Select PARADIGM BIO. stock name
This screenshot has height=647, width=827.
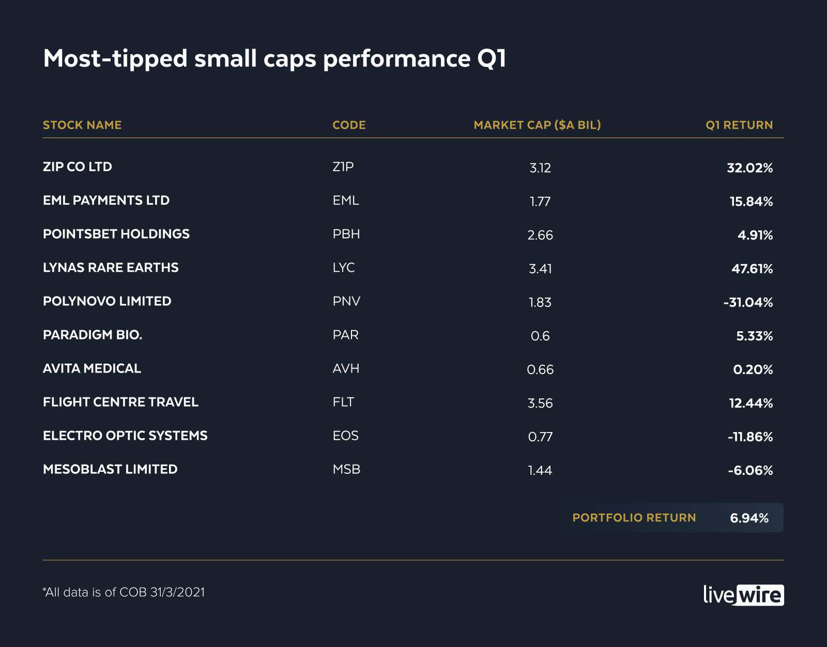[x=93, y=335]
